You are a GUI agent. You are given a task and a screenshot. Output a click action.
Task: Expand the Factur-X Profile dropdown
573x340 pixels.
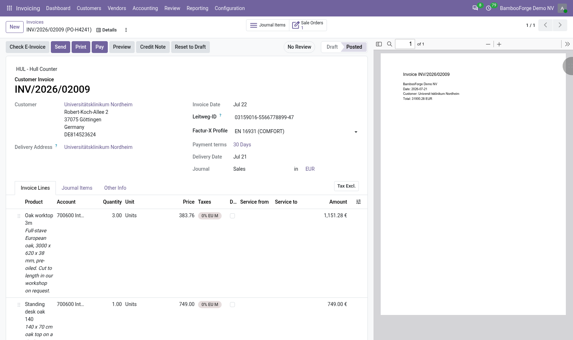click(x=356, y=132)
